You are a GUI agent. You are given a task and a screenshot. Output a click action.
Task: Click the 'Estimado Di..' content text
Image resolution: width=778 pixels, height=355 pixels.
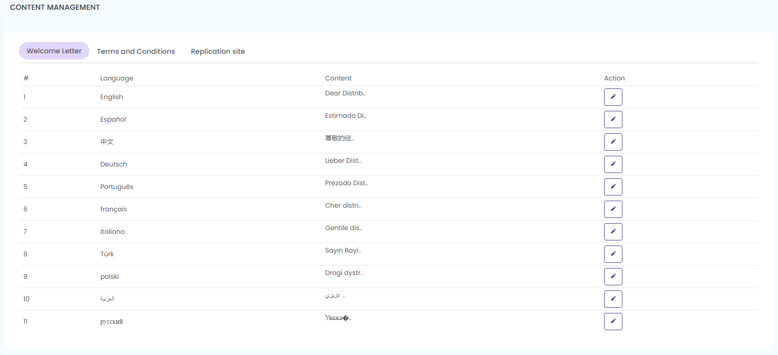346,116
